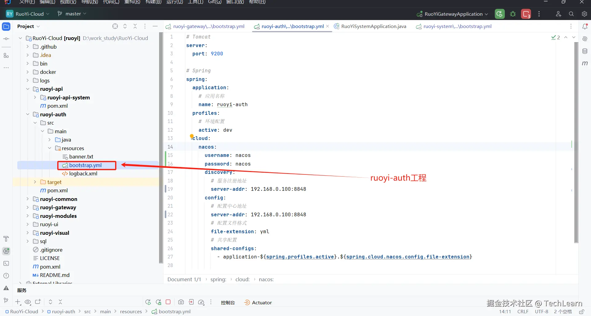Open the Maven tool window
The height and width of the screenshot is (316, 591).
[585, 63]
